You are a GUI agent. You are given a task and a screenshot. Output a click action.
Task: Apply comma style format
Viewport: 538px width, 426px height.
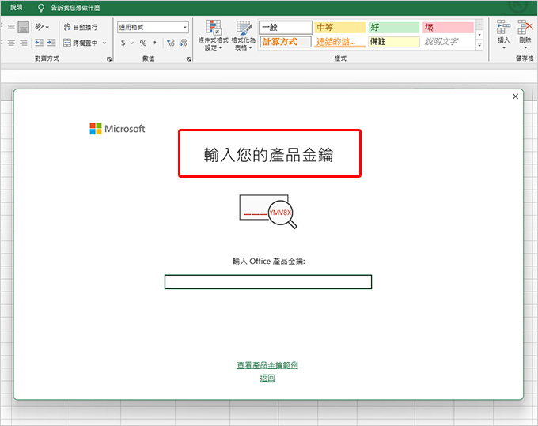pos(155,43)
